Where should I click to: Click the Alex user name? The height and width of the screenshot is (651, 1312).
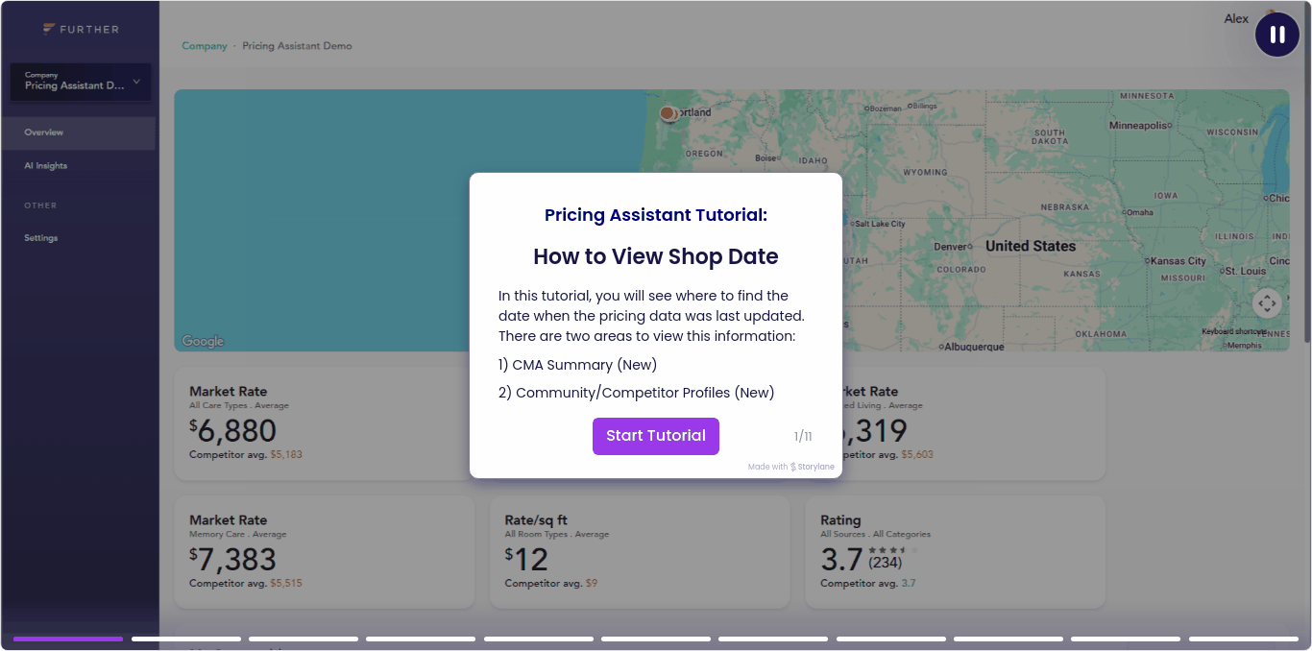(x=1236, y=18)
